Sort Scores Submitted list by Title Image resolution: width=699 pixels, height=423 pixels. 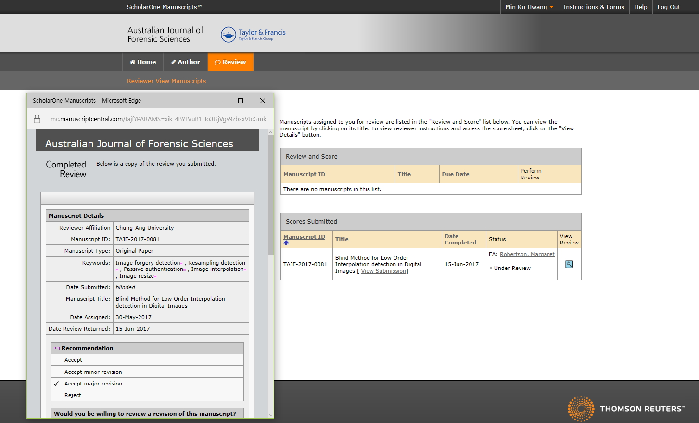pyautogui.click(x=342, y=239)
